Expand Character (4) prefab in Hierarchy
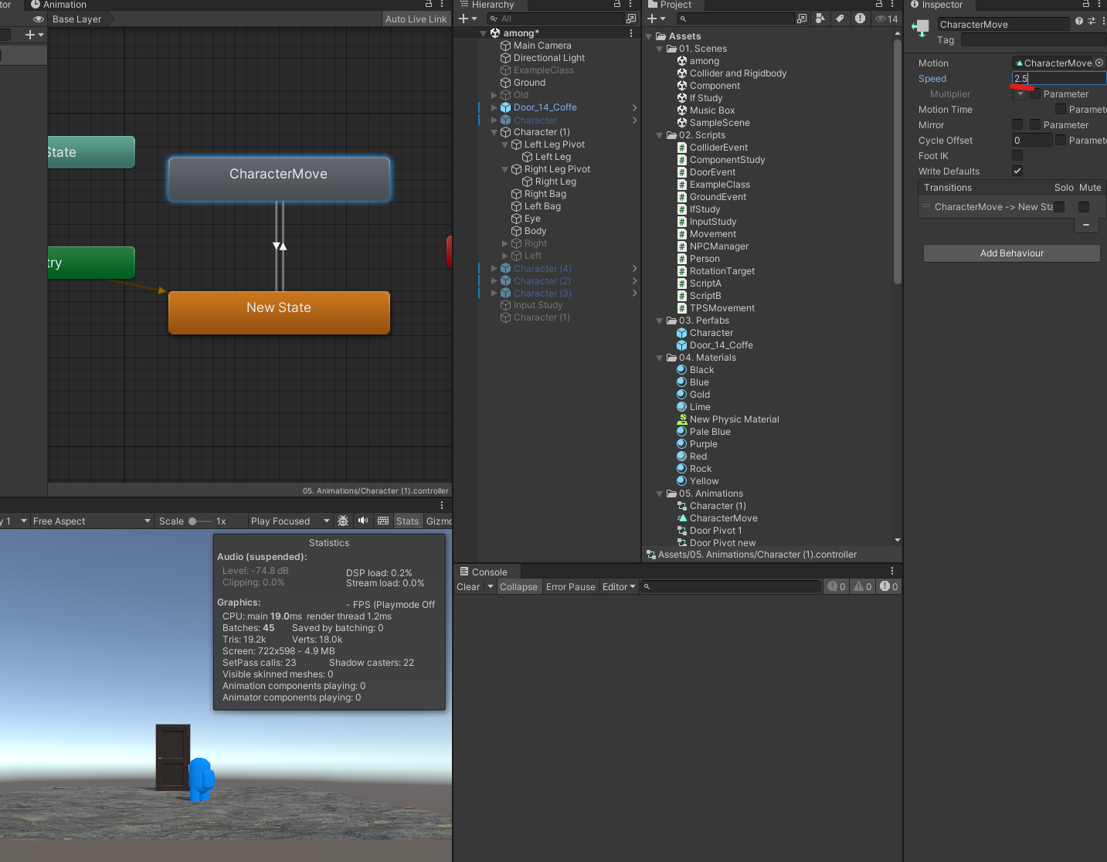The width and height of the screenshot is (1107, 862). (x=494, y=269)
